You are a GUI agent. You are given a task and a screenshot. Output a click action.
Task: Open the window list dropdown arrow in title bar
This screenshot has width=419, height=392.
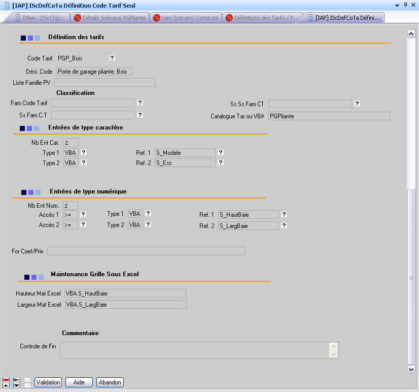tap(397, 5)
